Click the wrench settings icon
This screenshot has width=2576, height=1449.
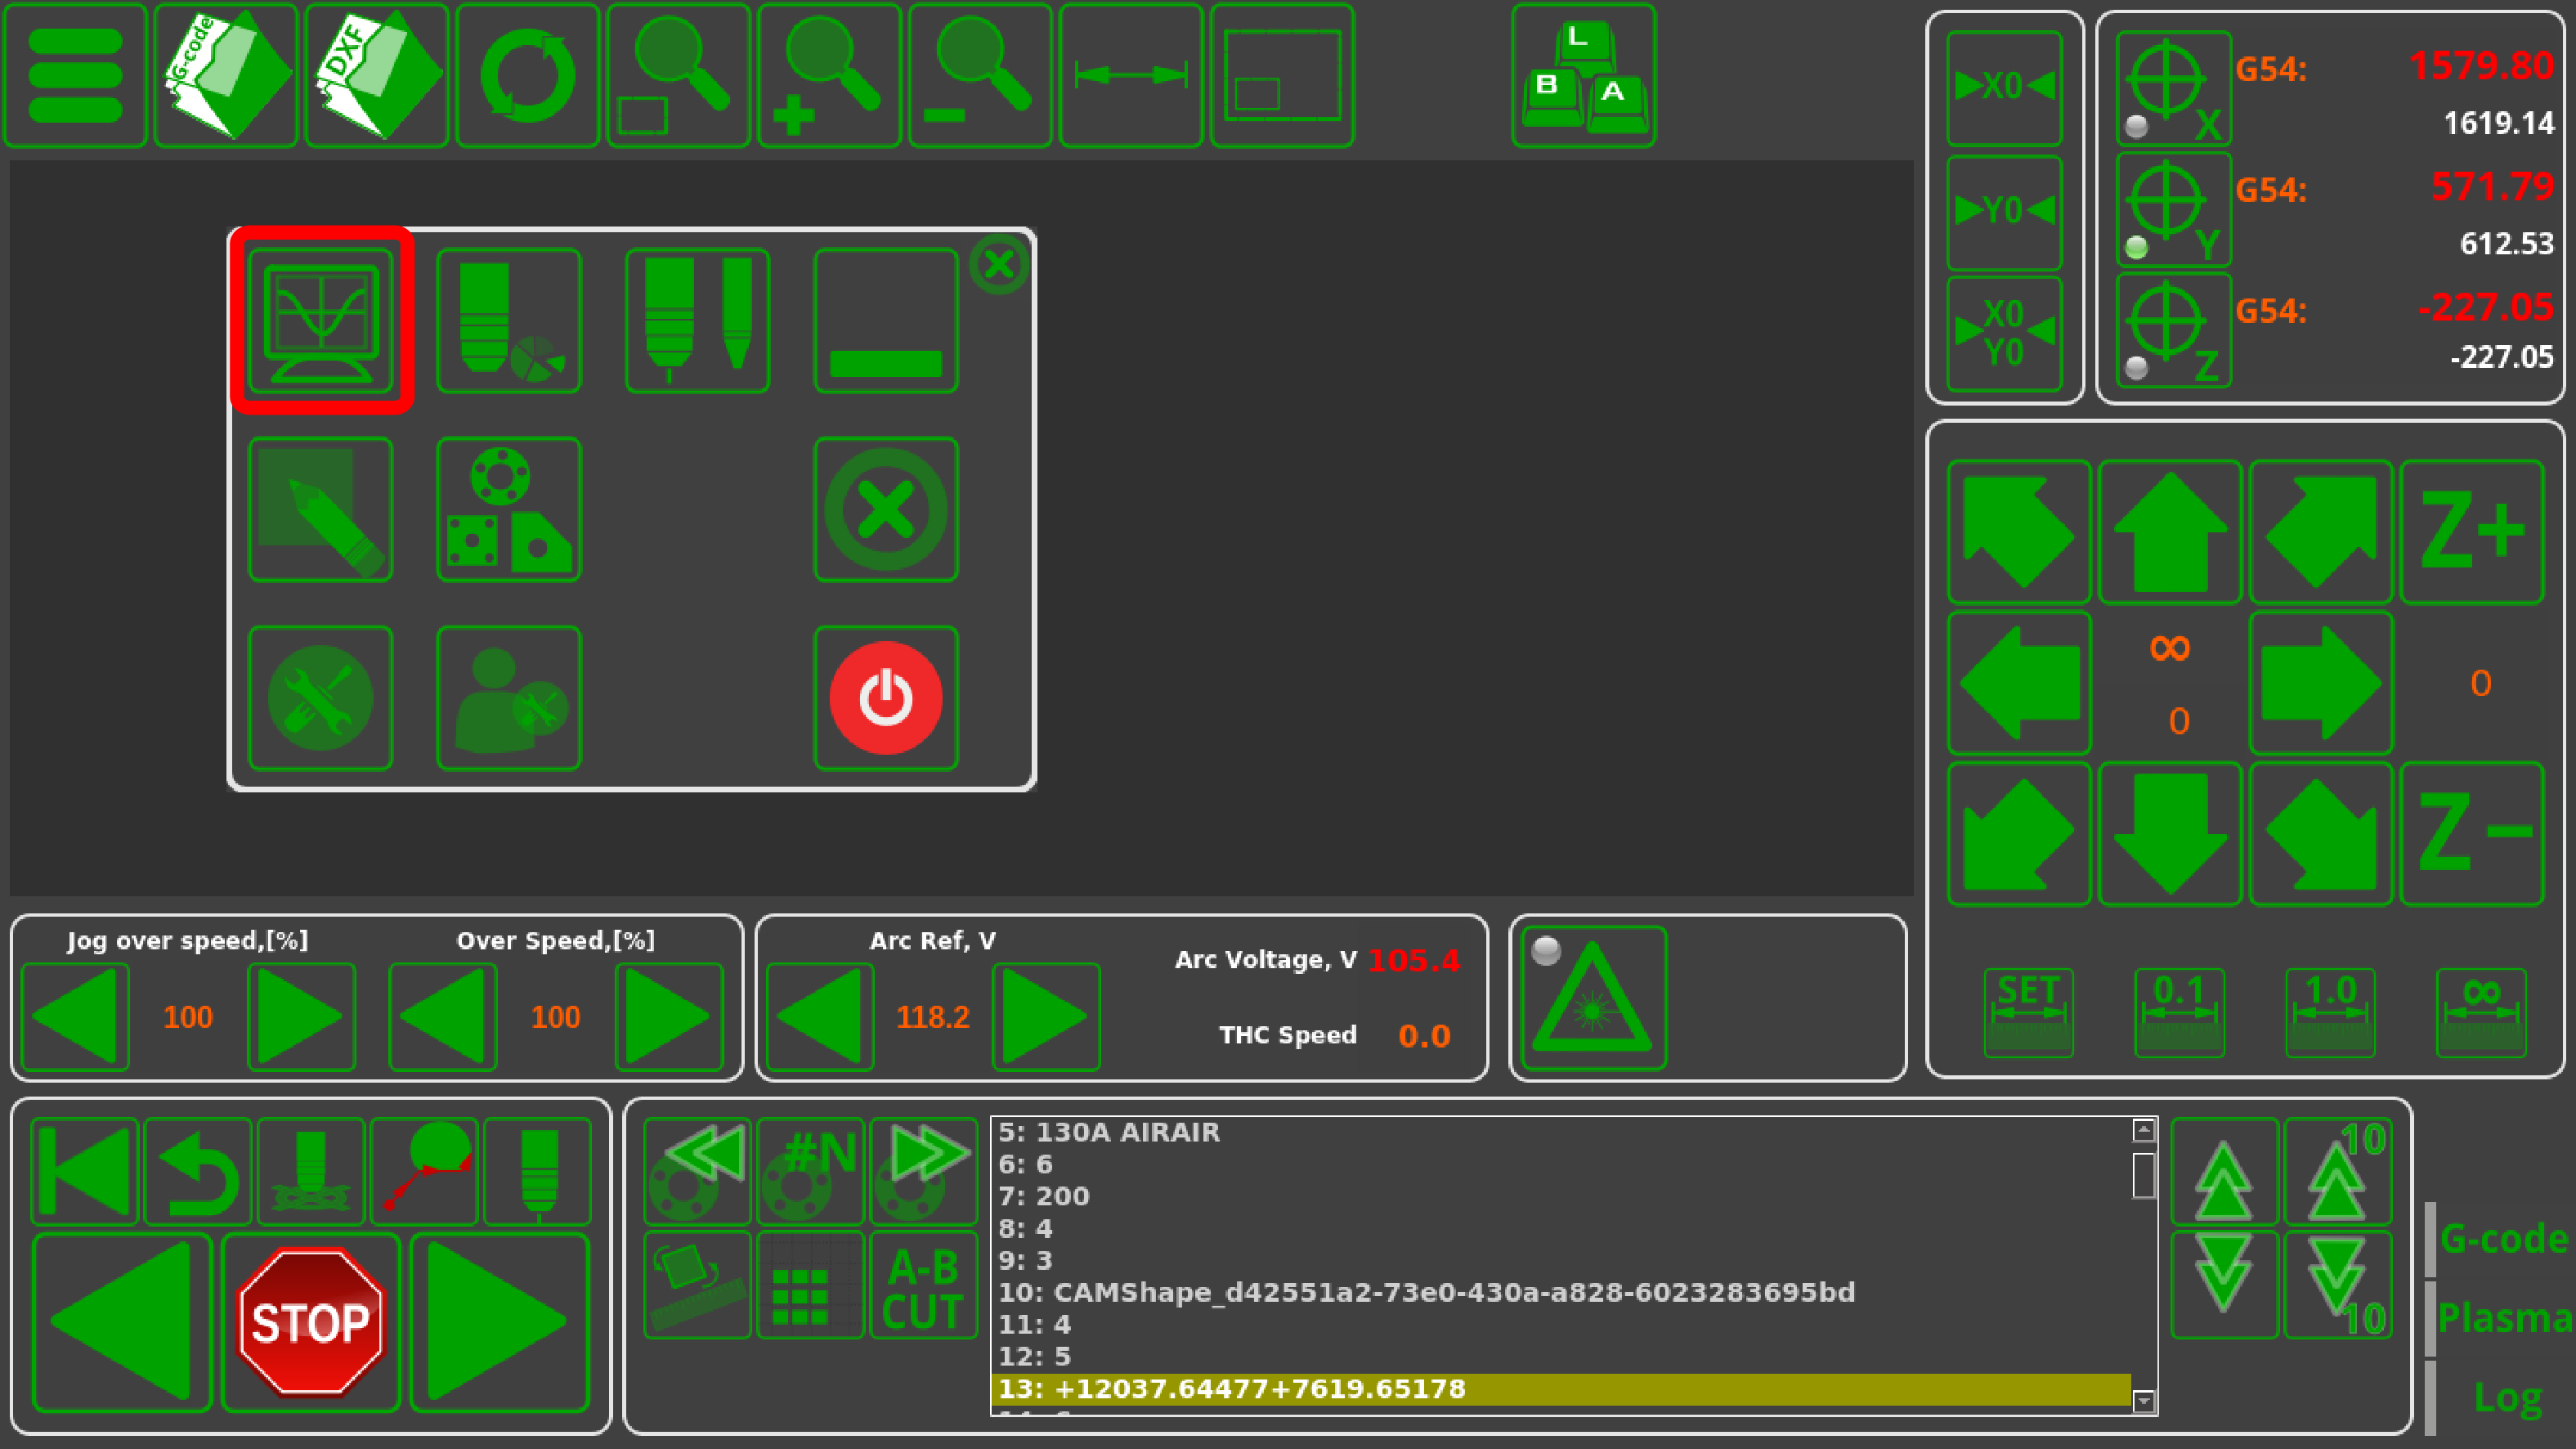pyautogui.click(x=321, y=698)
